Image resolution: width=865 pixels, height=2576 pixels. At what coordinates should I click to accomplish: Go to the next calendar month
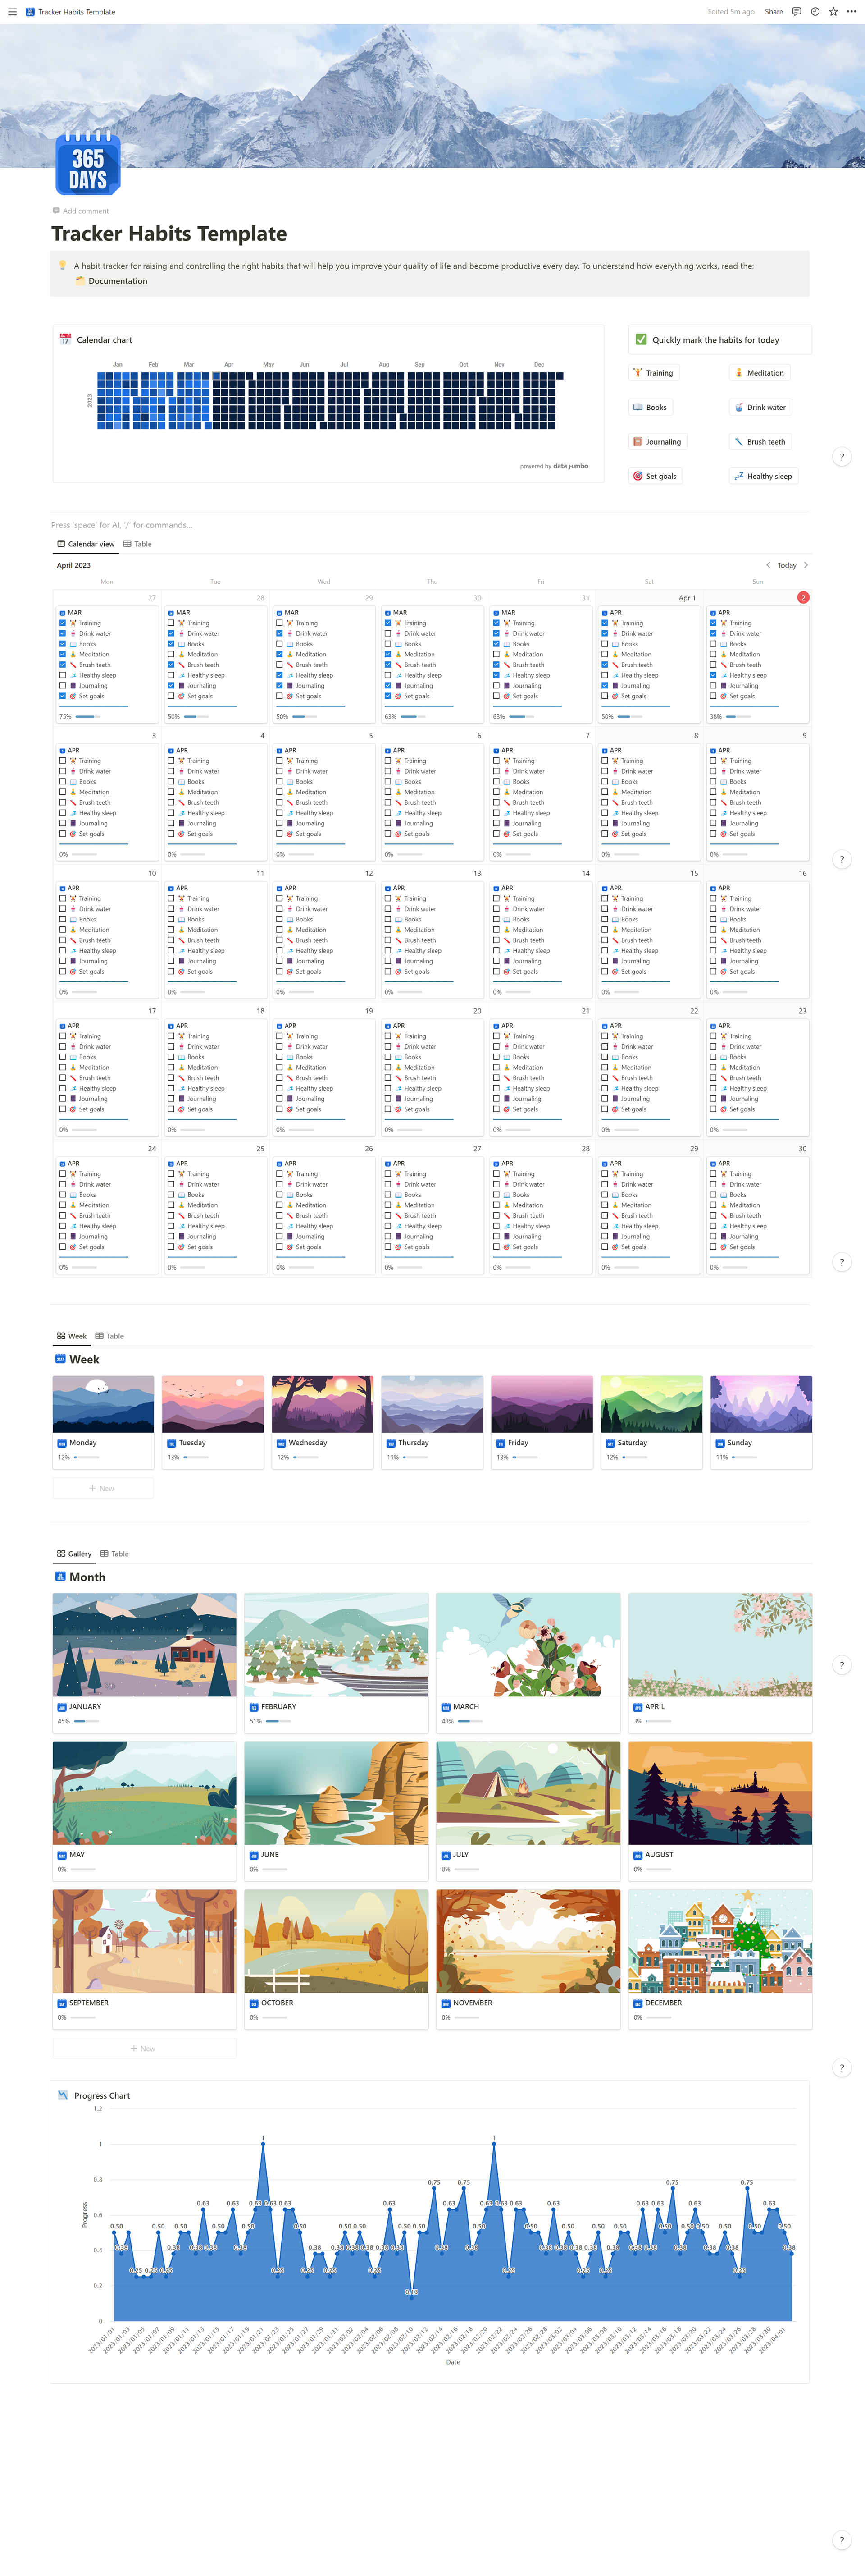click(806, 565)
